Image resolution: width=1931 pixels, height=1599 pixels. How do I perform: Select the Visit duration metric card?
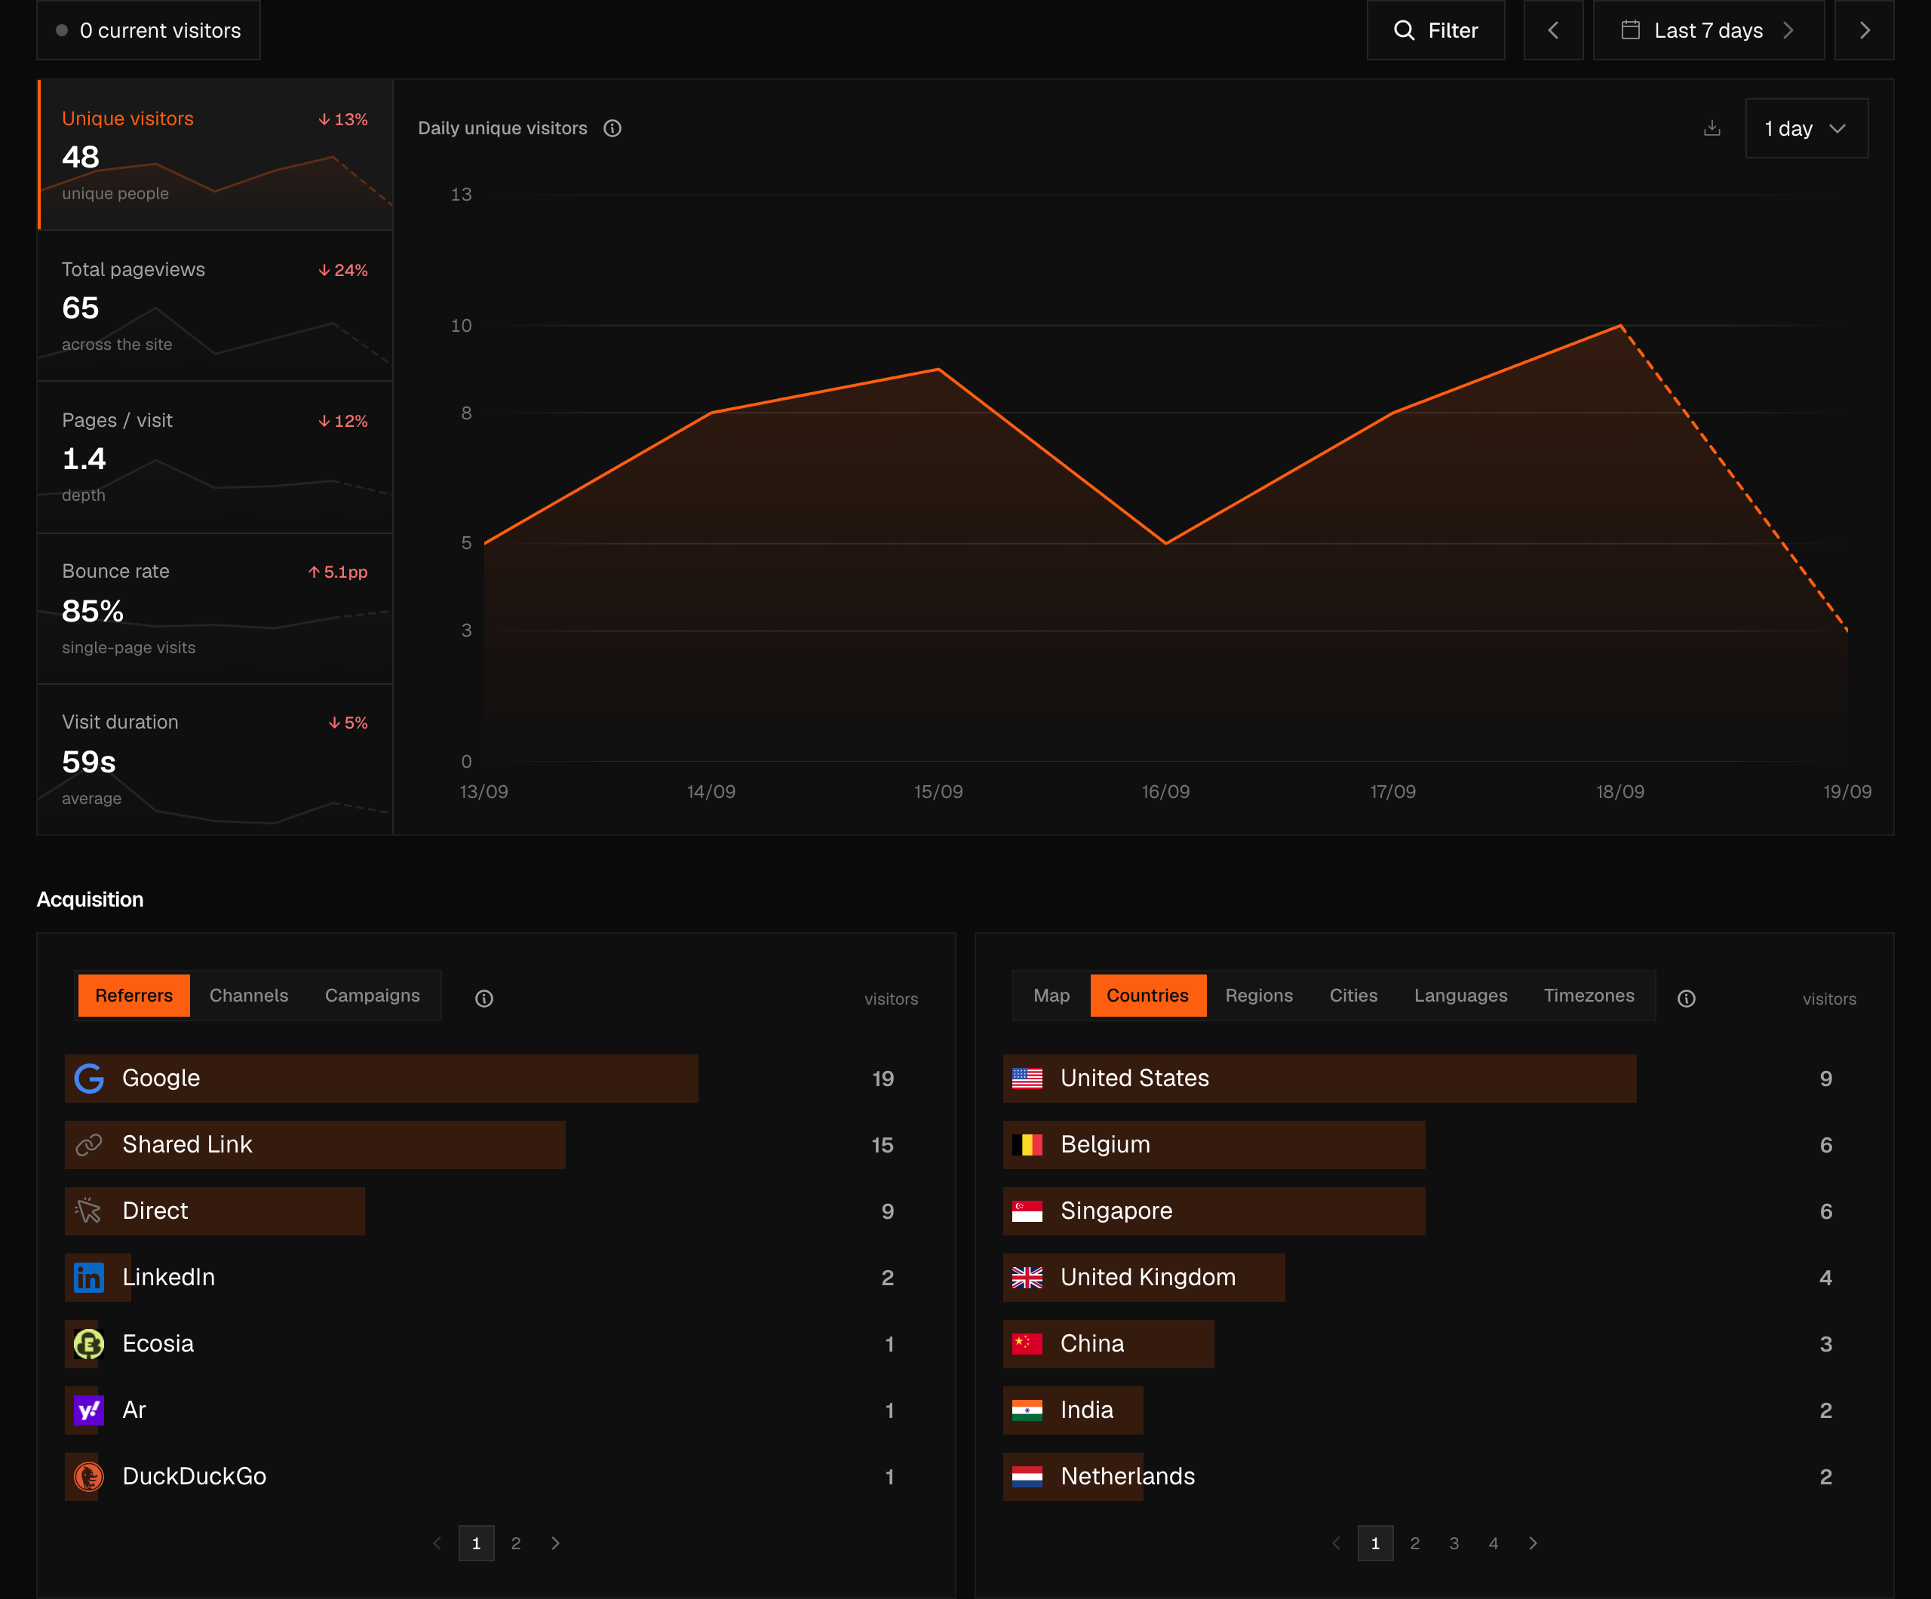215,760
